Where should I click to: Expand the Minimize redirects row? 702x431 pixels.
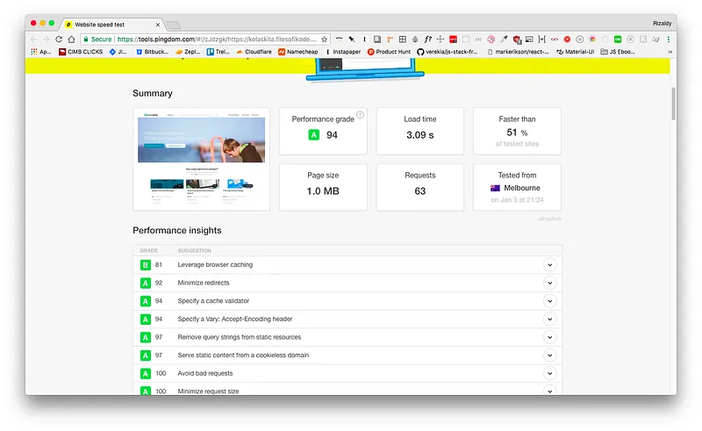(x=550, y=283)
